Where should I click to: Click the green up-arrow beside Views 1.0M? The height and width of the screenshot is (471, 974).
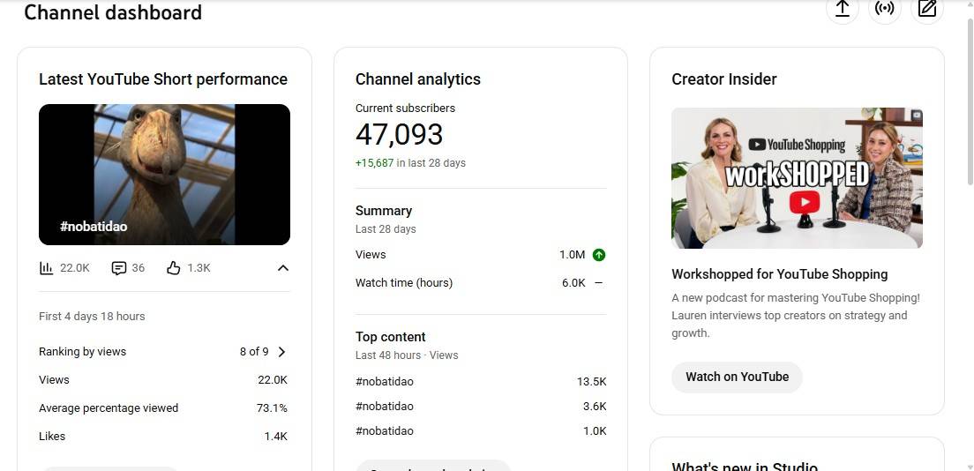pos(599,255)
